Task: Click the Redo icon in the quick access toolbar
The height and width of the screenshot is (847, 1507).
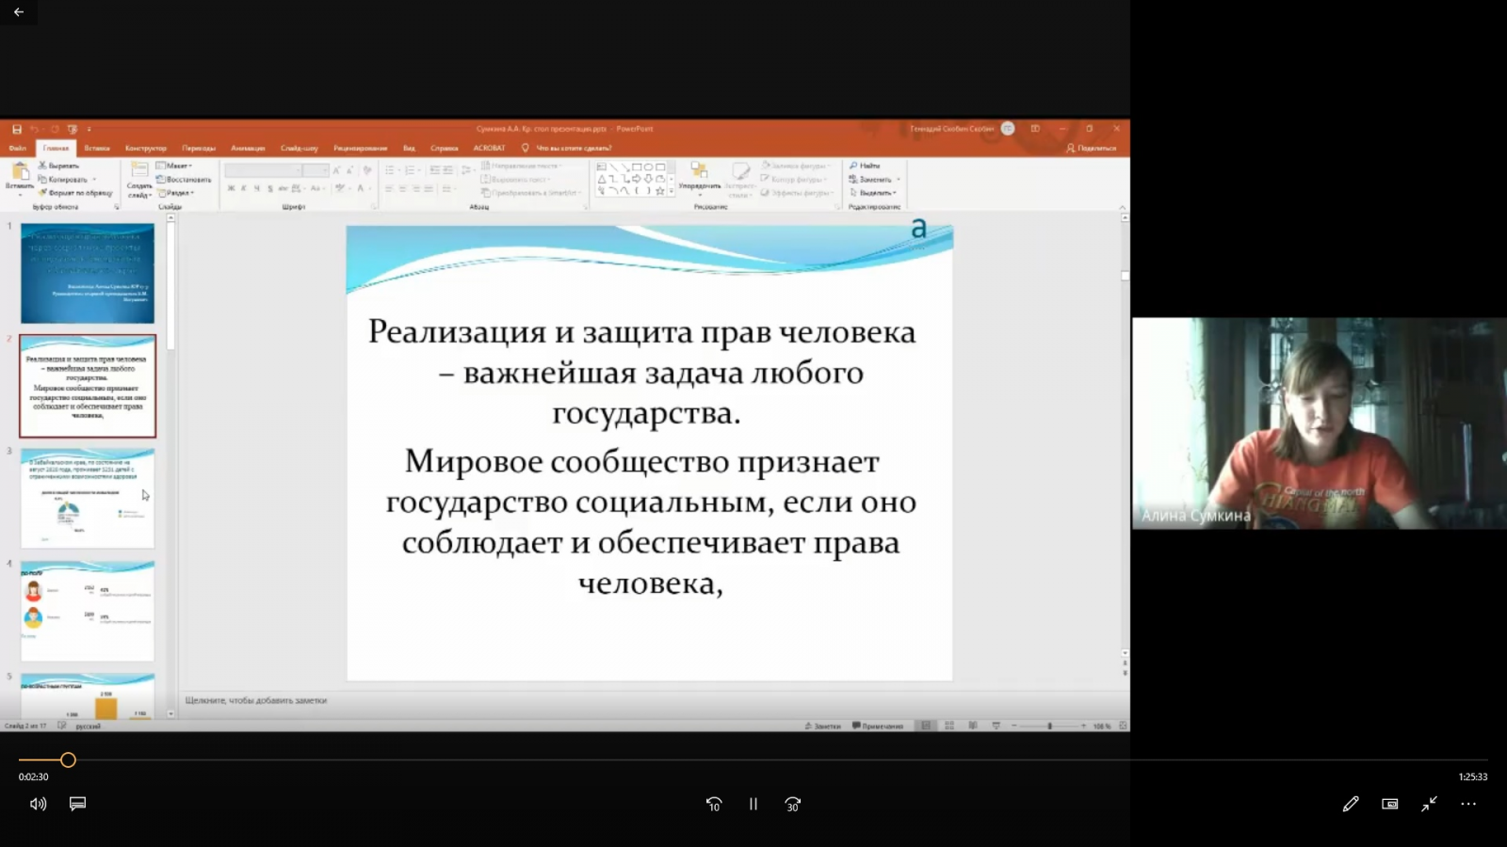Action: 54,129
